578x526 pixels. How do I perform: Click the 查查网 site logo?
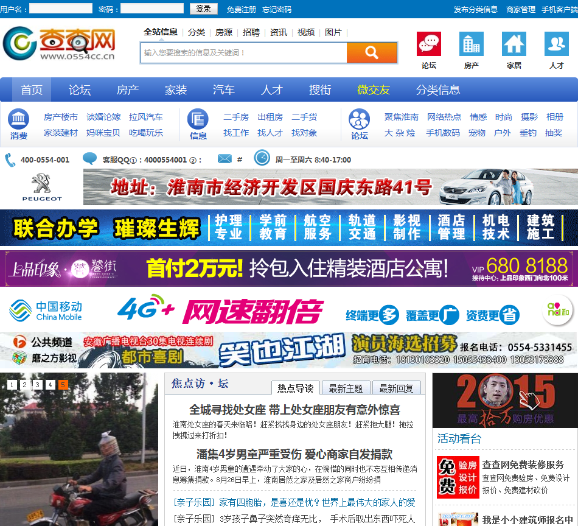point(60,43)
